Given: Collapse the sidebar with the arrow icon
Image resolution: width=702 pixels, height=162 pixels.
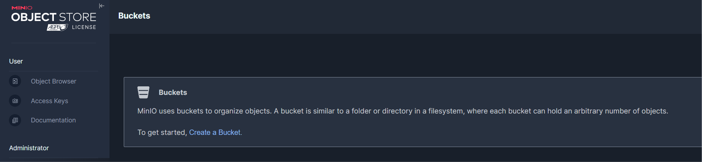Looking at the screenshot, I should (102, 6).
